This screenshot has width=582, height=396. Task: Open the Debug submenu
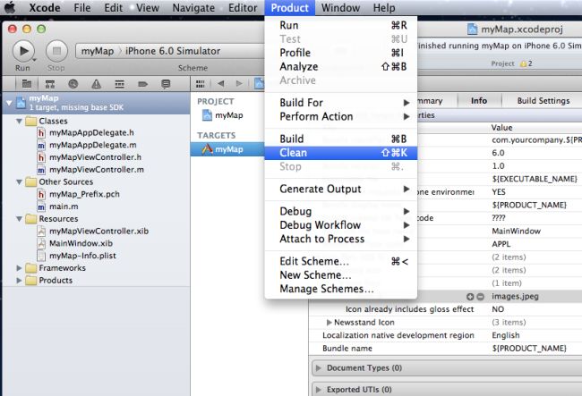[x=341, y=211]
